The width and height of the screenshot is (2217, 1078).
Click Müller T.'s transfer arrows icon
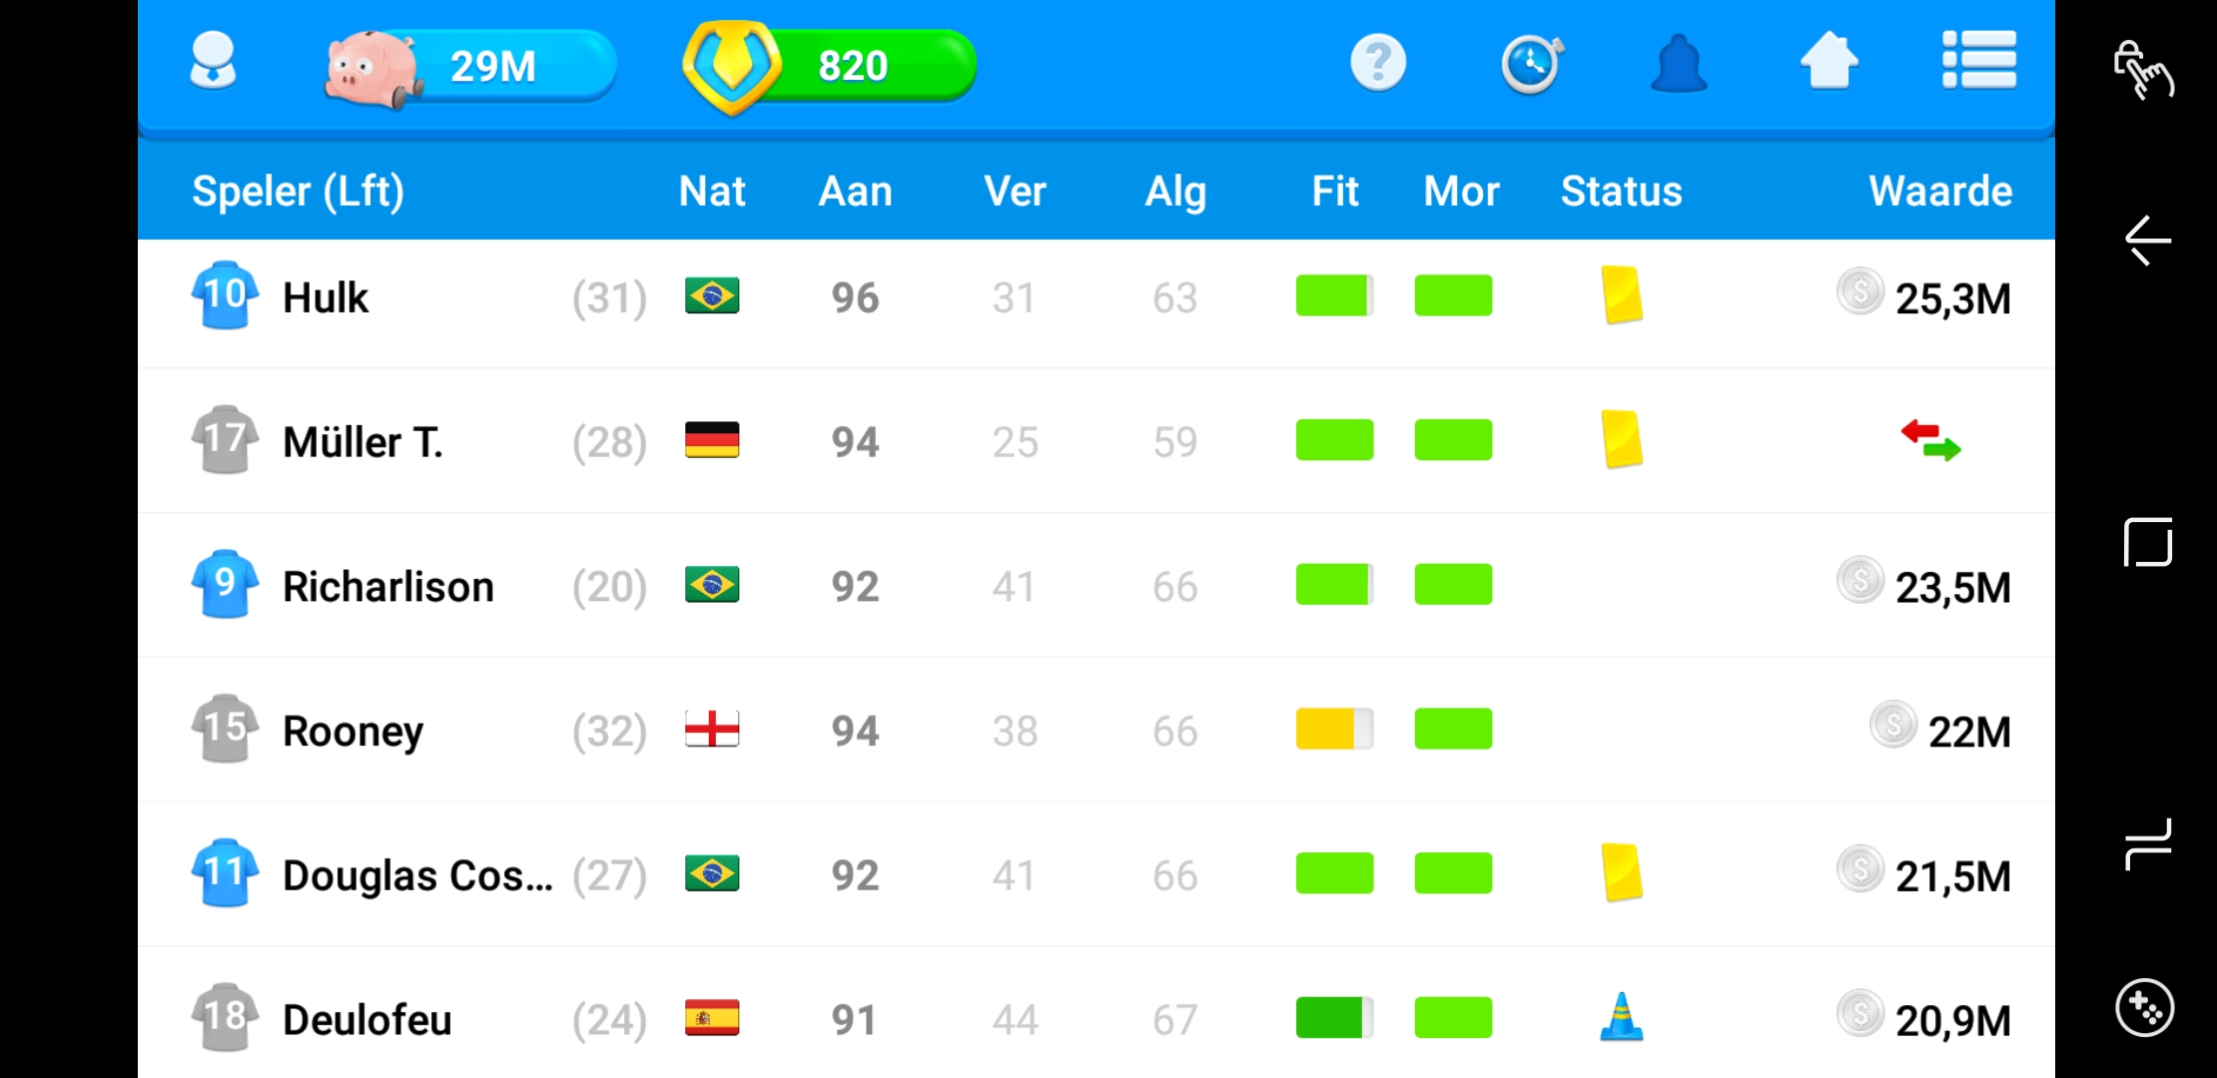[x=1930, y=440]
